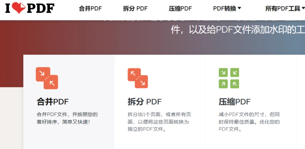Click the 拆分 PDF card description text

tap(159, 122)
